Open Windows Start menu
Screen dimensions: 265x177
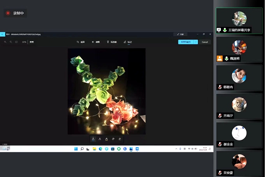[76, 149]
